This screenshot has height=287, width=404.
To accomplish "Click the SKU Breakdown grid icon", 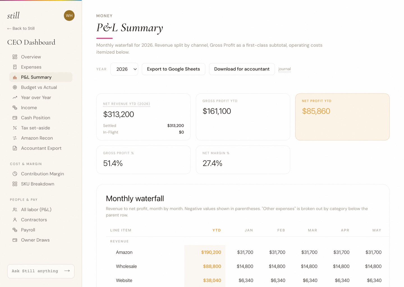I will [x=15, y=184].
